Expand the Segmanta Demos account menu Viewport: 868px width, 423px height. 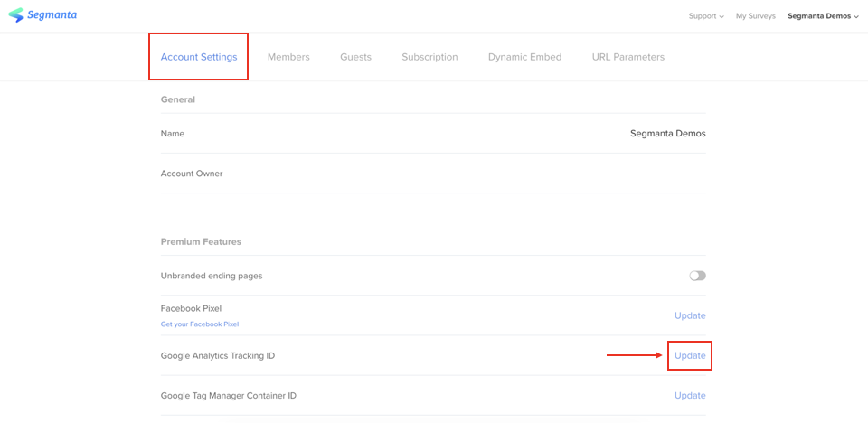(x=823, y=16)
